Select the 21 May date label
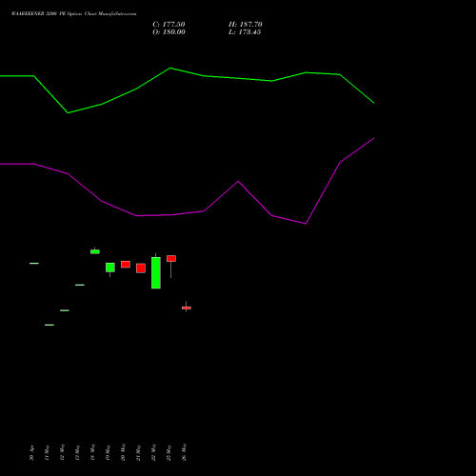476x476 pixels. (x=138, y=453)
